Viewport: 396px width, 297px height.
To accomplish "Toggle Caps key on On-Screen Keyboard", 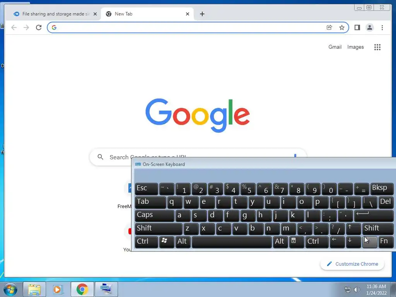I will pyautogui.click(x=155, y=216).
